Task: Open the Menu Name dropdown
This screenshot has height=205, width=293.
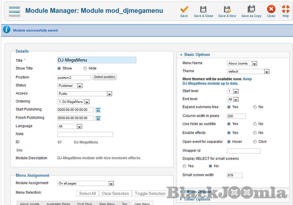Action: (242, 64)
